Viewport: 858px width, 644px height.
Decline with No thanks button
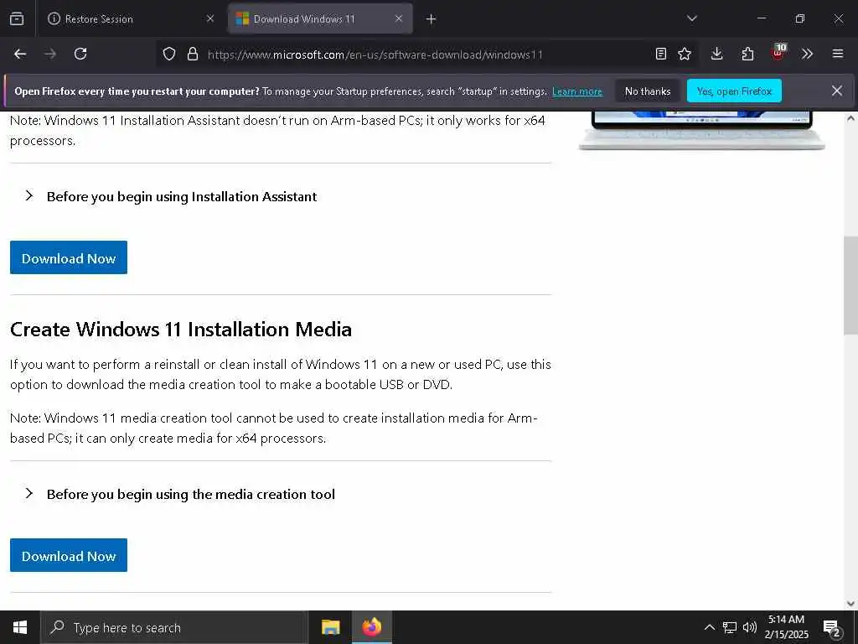pyautogui.click(x=648, y=91)
